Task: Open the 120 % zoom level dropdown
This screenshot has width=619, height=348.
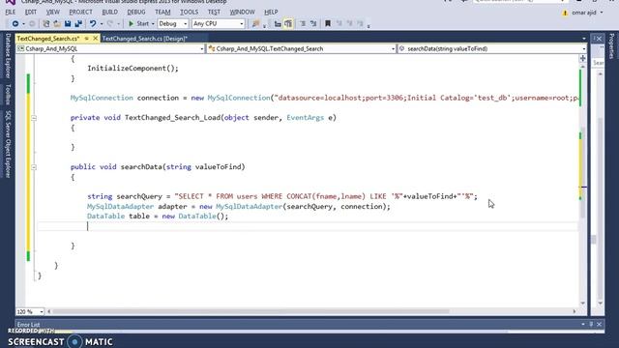Action: coord(30,311)
